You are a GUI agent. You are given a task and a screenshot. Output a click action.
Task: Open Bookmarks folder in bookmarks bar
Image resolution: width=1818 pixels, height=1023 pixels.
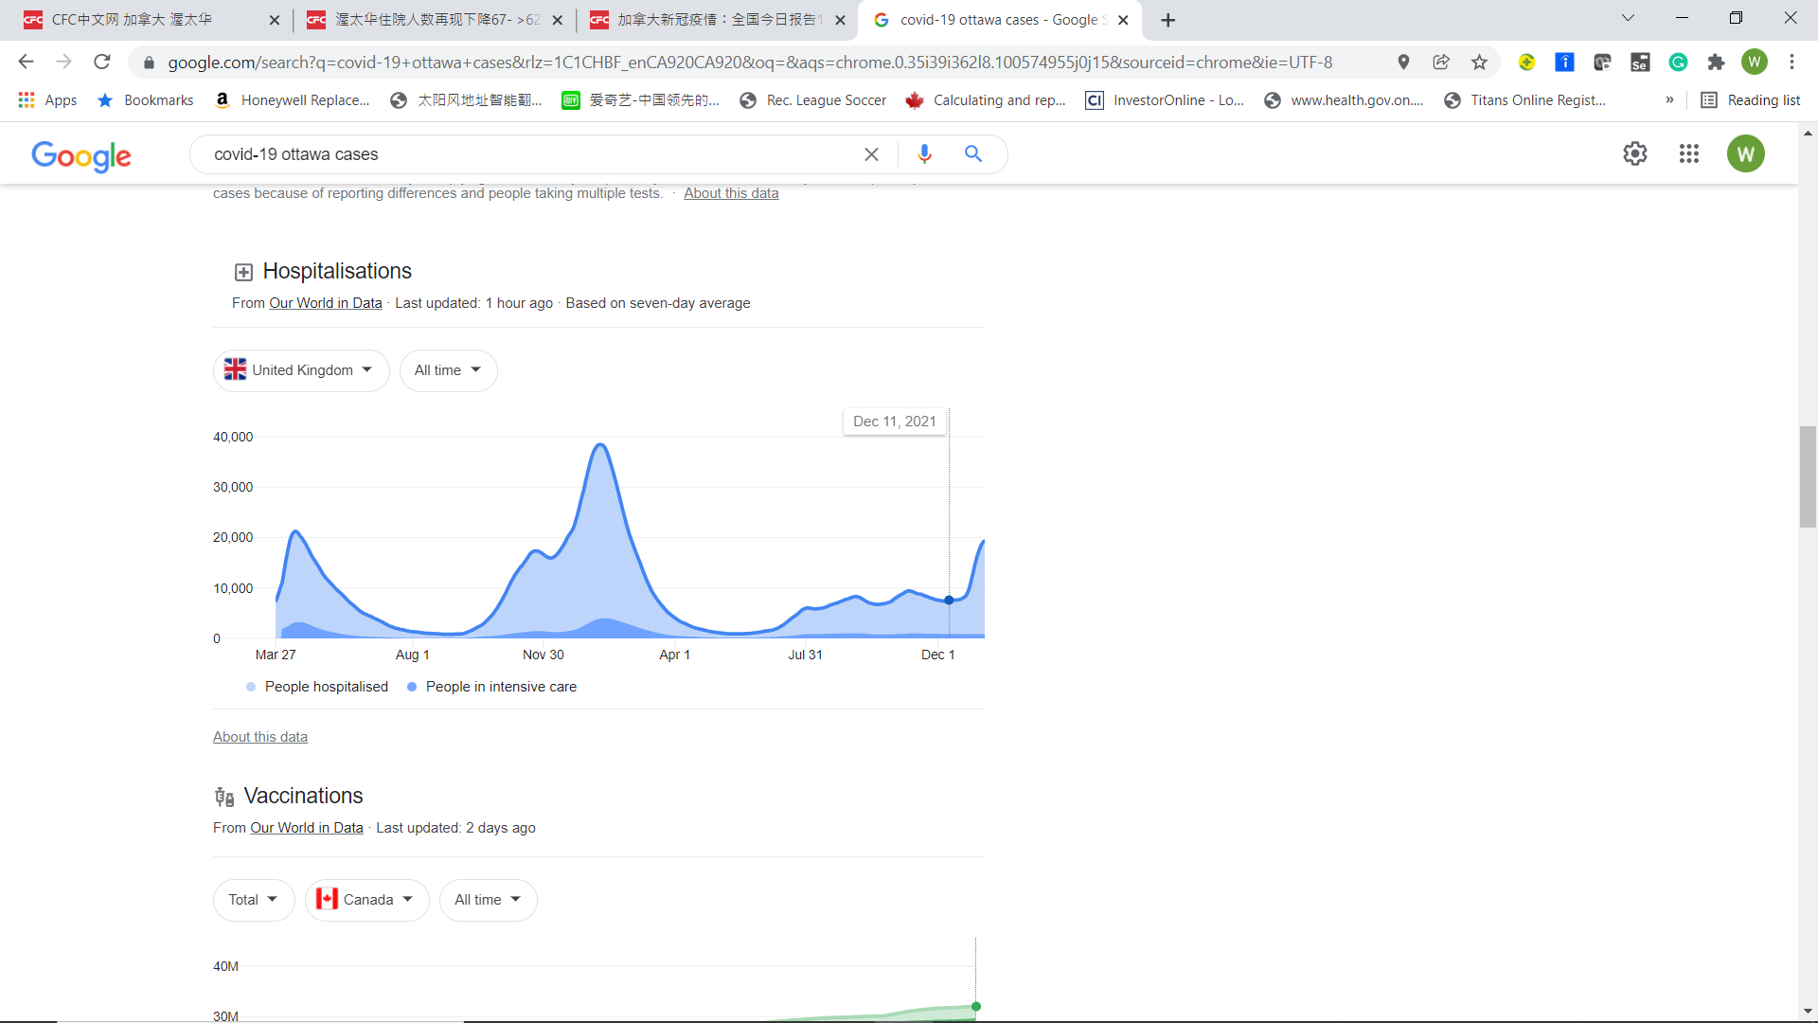coord(146,99)
